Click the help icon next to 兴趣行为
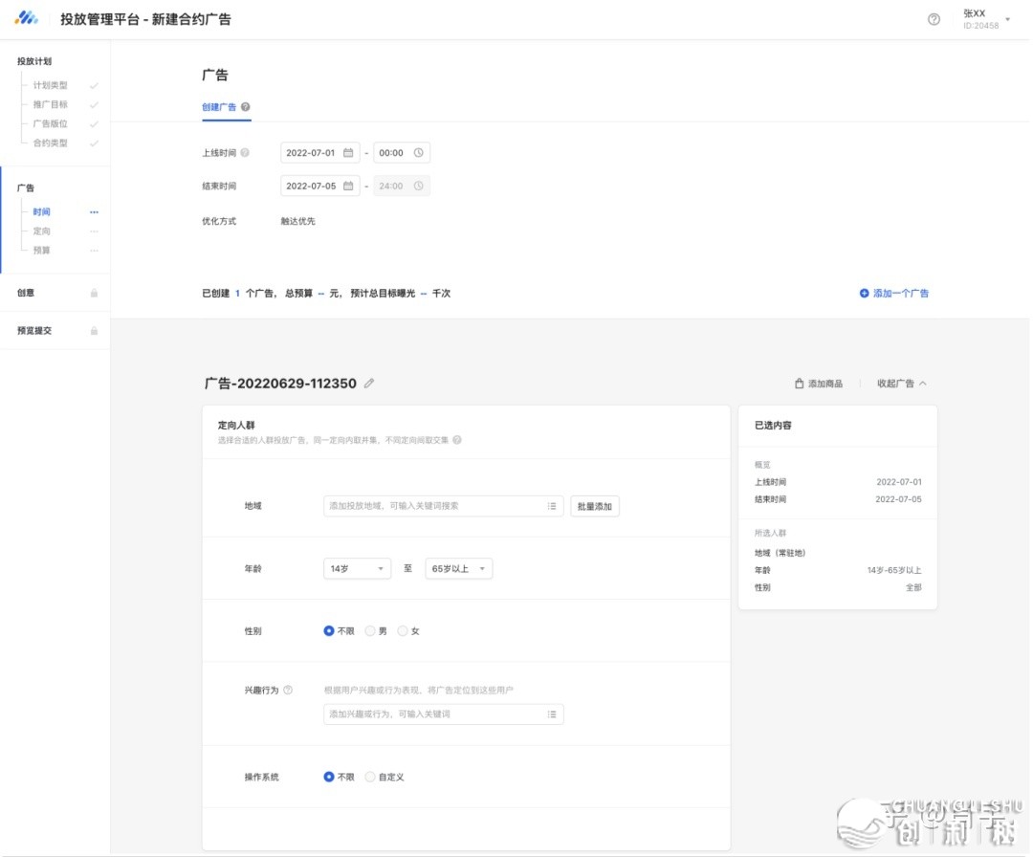Viewport: 1033px width, 857px height. [288, 691]
